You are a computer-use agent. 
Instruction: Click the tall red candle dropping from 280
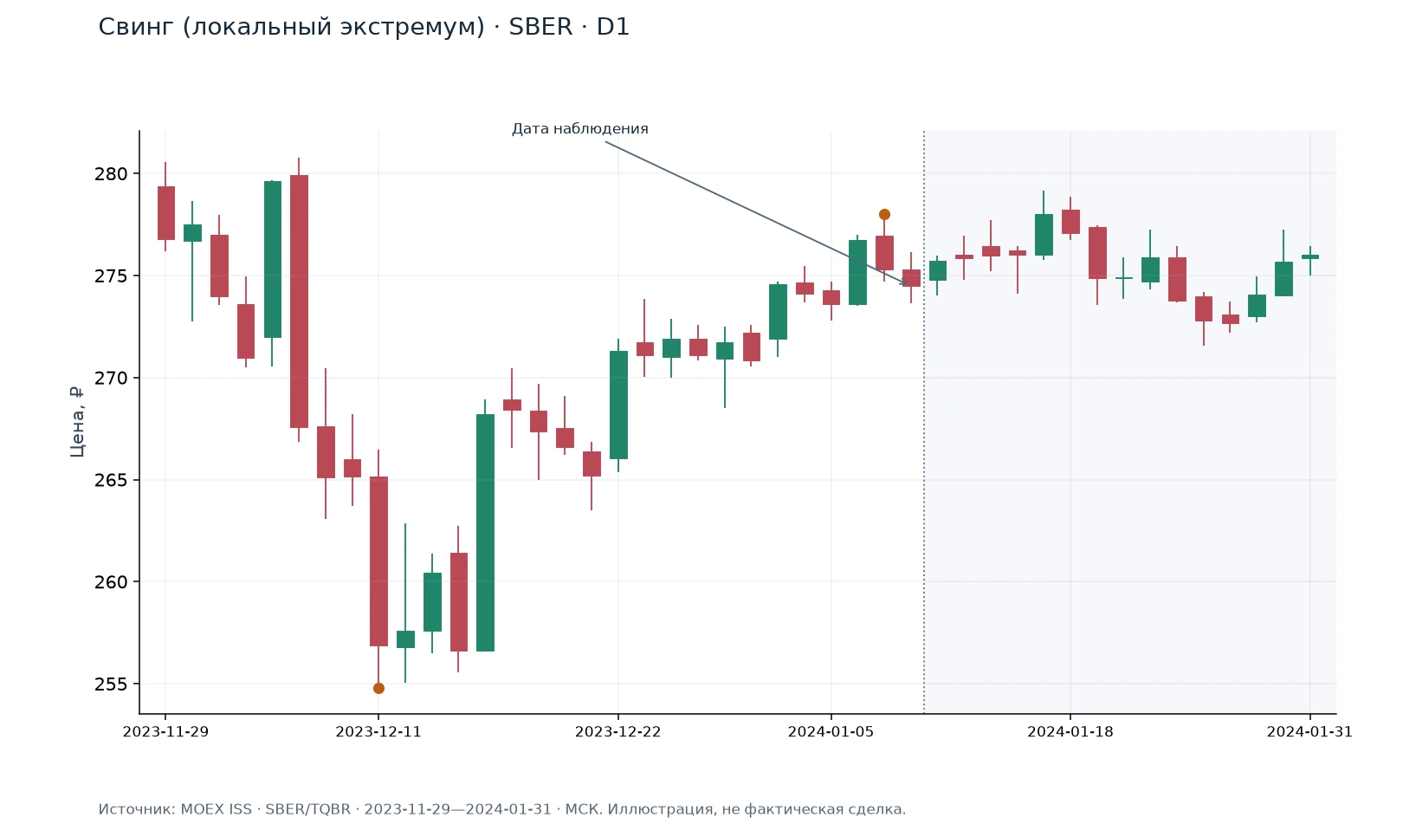pos(299,302)
